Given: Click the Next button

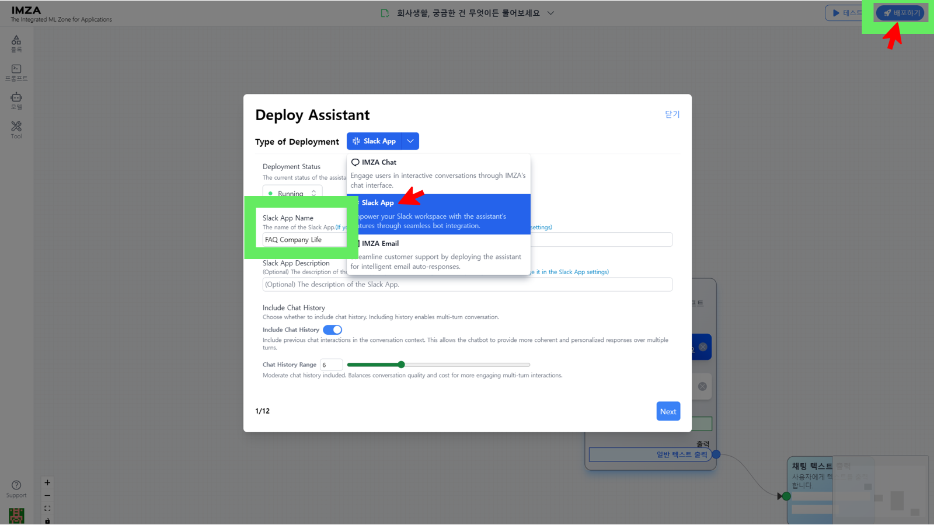Looking at the screenshot, I should [668, 411].
